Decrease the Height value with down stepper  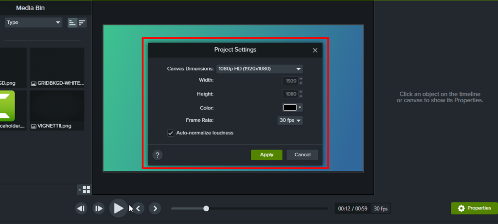pos(301,96)
